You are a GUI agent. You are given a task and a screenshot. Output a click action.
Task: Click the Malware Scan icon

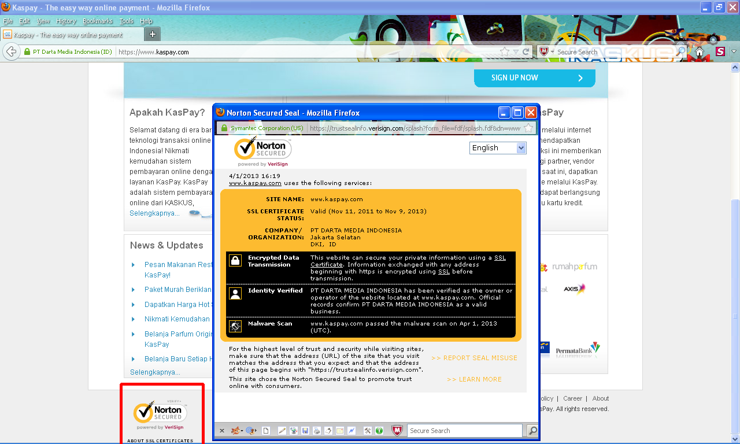(x=235, y=326)
